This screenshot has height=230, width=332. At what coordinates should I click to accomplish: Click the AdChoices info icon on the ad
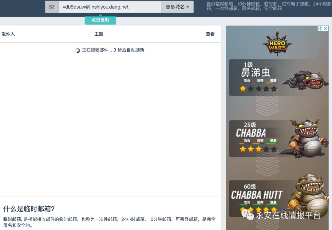point(321,28)
